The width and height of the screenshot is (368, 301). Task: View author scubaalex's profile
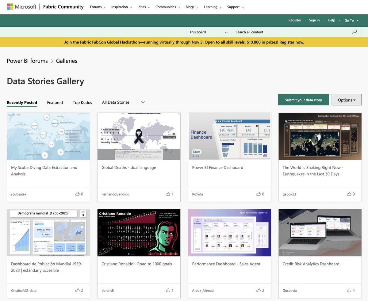pyautogui.click(x=19, y=194)
